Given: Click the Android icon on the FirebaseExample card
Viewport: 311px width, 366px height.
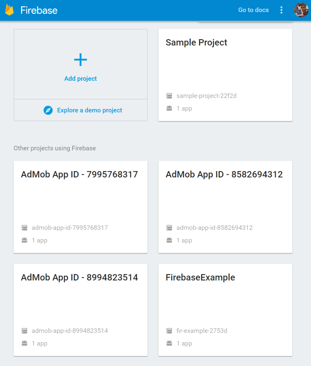Looking at the screenshot, I should click(x=169, y=343).
